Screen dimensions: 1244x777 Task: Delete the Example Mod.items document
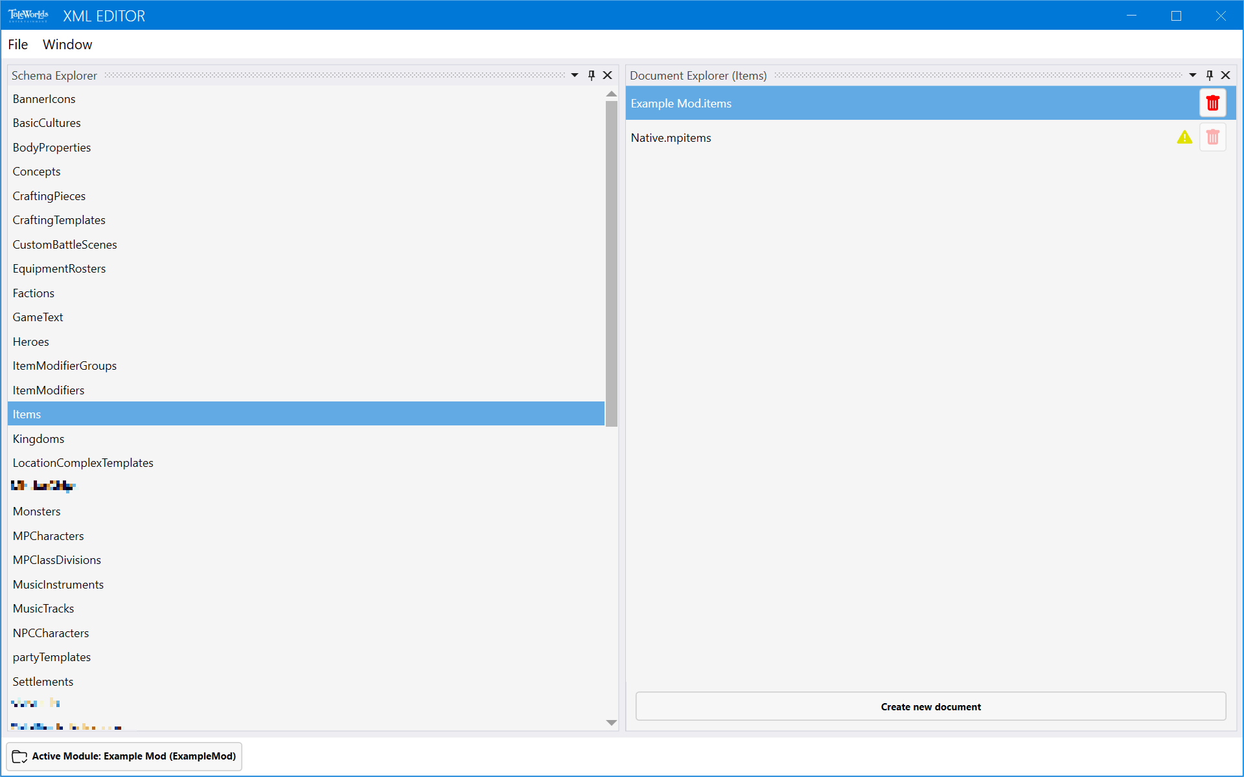[x=1212, y=103]
